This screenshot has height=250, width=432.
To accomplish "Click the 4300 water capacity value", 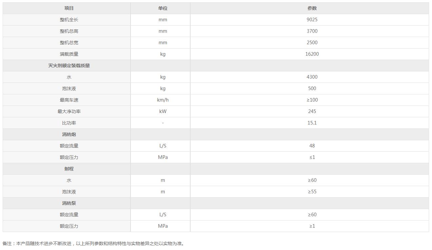I will point(312,77).
